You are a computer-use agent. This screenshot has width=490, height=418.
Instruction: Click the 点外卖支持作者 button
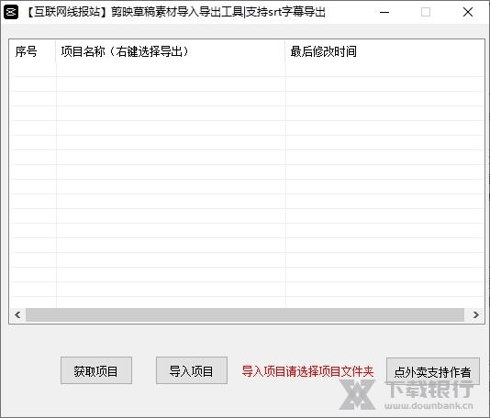433,371
